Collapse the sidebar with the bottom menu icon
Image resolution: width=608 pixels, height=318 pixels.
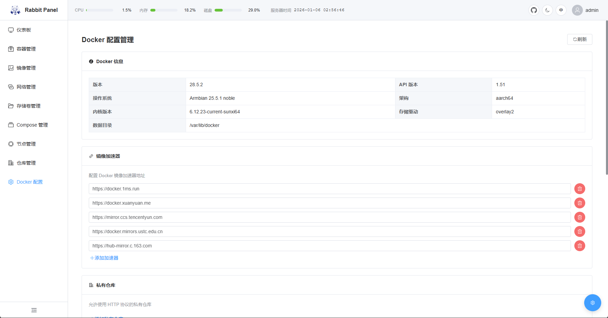[x=34, y=310]
